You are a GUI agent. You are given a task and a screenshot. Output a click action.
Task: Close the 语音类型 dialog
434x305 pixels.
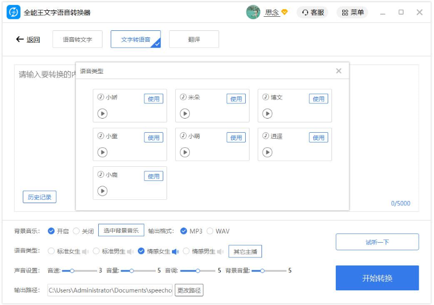[339, 71]
